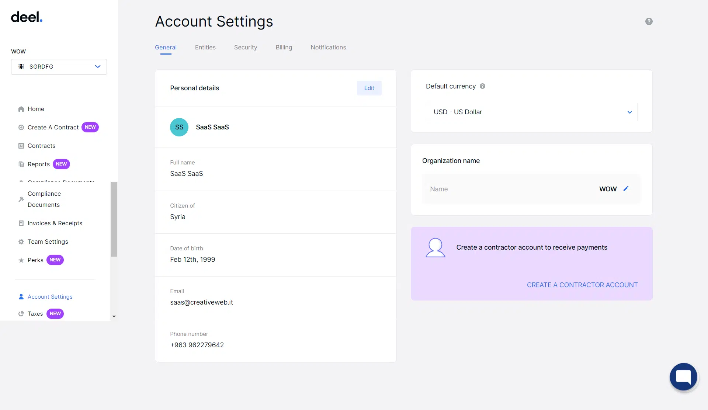Click the pencil icon next to WOW organization name
The image size is (708, 410).
coord(626,189)
